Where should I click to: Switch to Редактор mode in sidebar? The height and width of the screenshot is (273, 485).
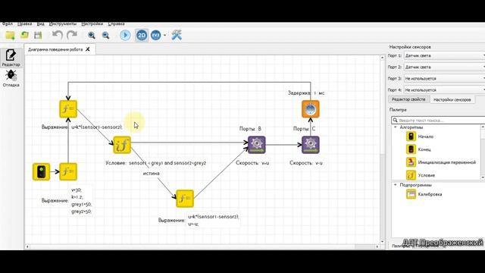pyautogui.click(x=11, y=58)
